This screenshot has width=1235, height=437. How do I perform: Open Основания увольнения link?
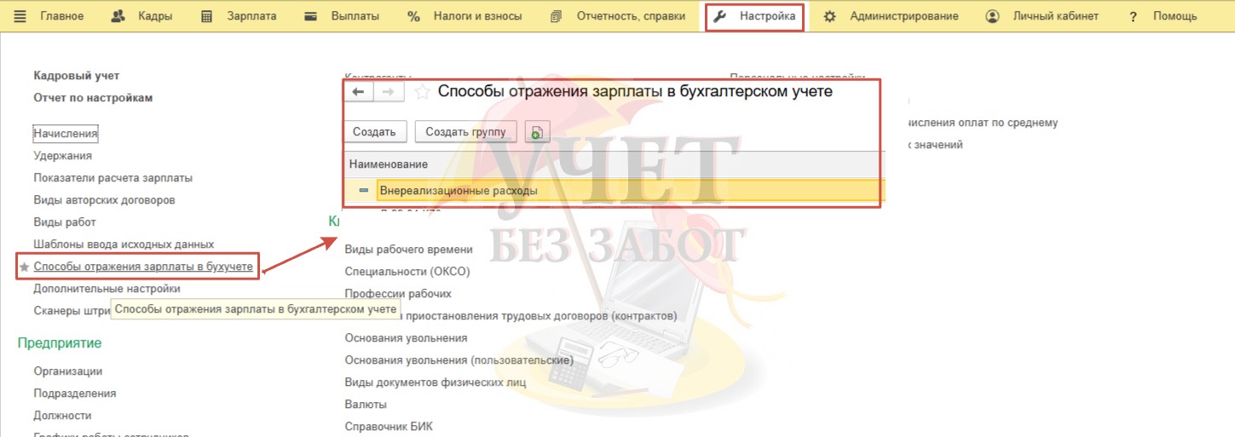pyautogui.click(x=406, y=337)
